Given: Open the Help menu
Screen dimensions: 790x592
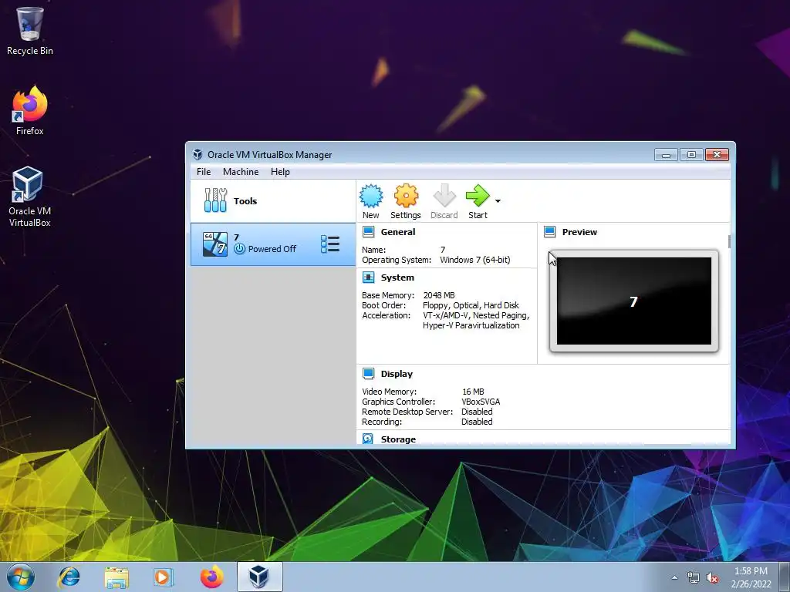Looking at the screenshot, I should (x=280, y=172).
